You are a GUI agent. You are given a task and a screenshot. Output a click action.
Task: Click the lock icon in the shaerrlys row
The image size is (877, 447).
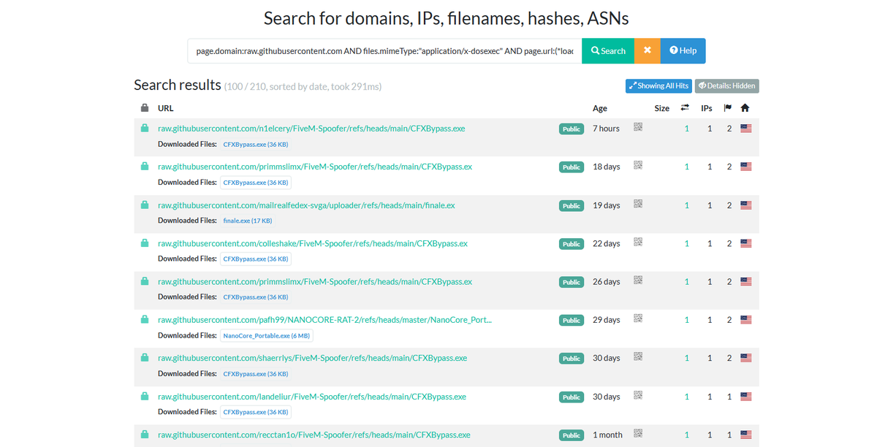pyautogui.click(x=145, y=358)
